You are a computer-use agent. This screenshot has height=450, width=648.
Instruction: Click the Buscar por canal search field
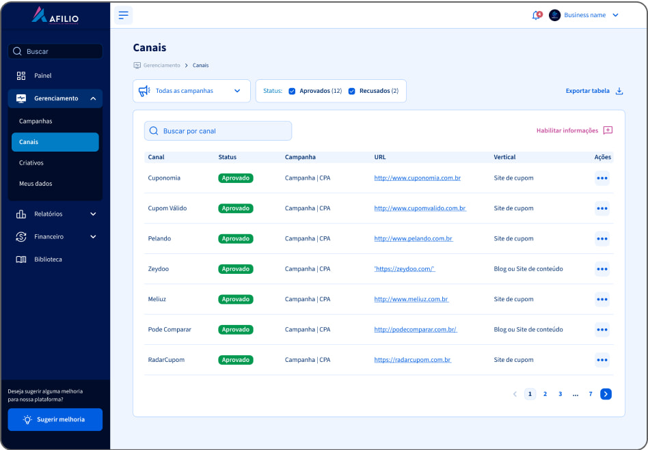click(x=218, y=131)
